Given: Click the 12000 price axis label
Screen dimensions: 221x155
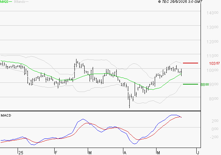Looking at the screenshot, I should 213,42.
